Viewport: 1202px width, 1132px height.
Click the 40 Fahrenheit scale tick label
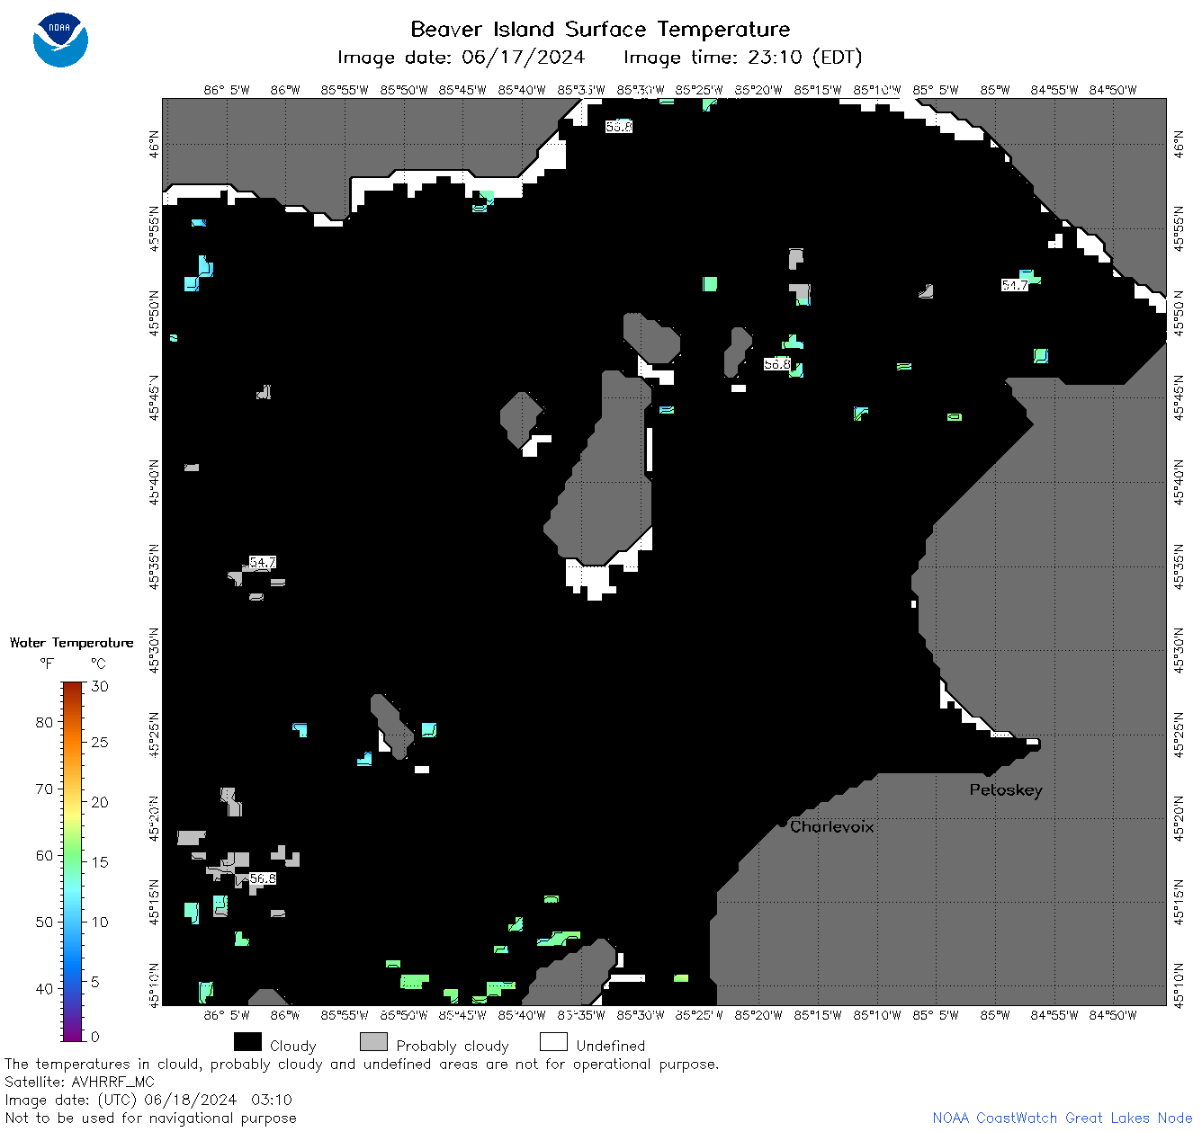tap(44, 988)
